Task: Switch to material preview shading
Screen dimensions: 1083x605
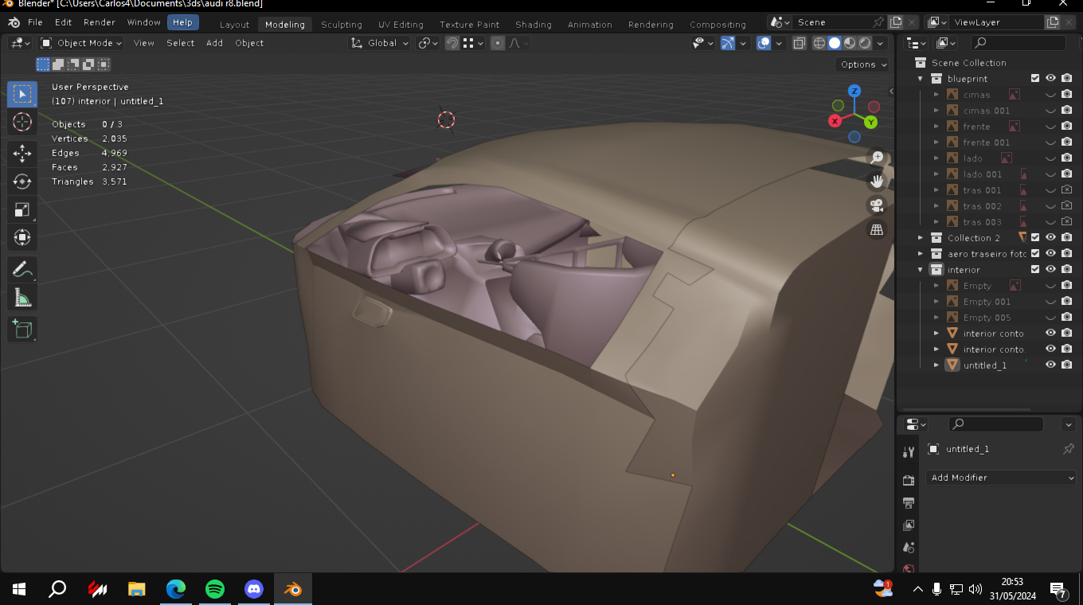Action: [850, 43]
